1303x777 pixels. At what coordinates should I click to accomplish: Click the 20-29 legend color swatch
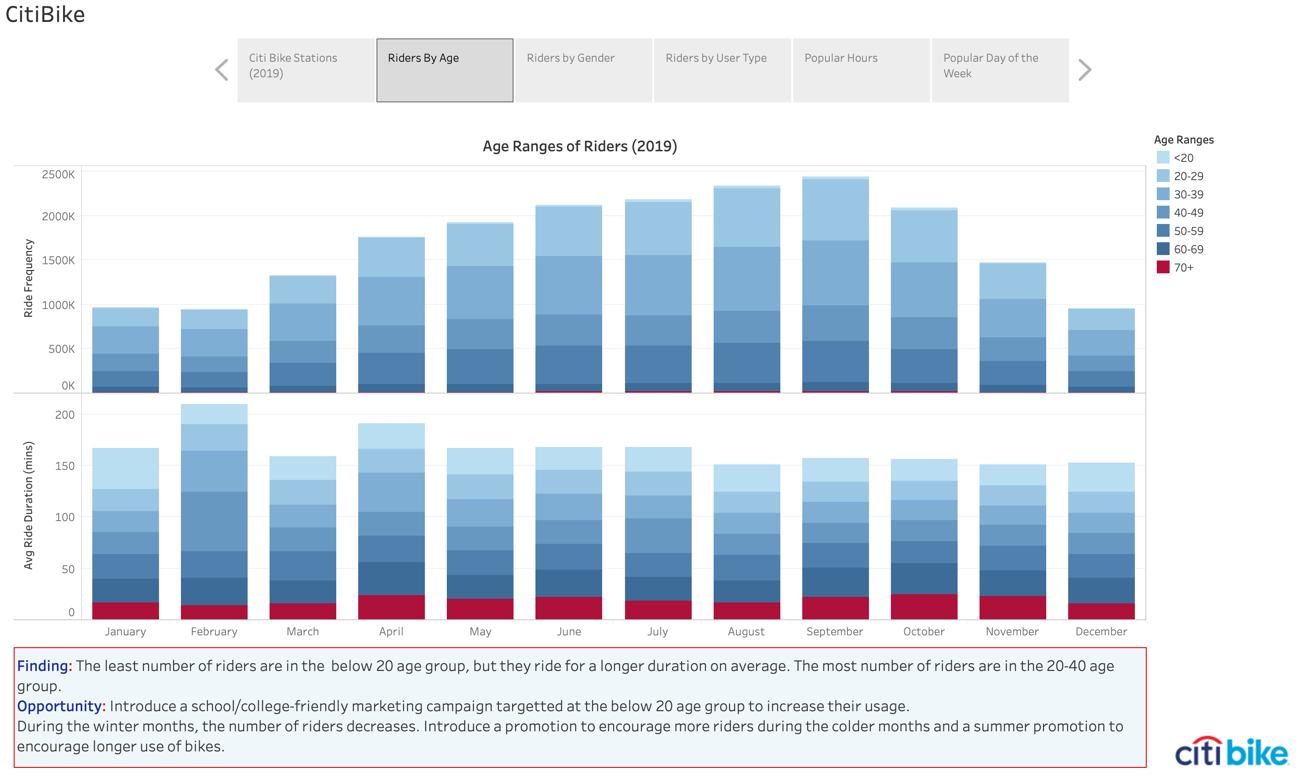1163,176
